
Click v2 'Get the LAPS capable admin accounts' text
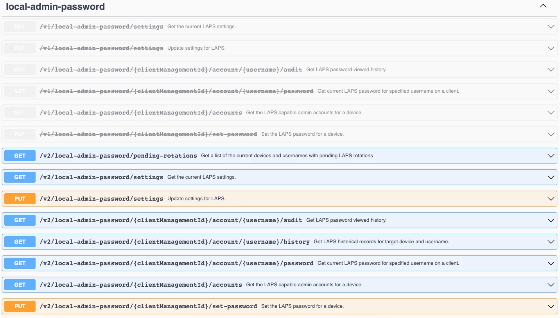click(304, 285)
